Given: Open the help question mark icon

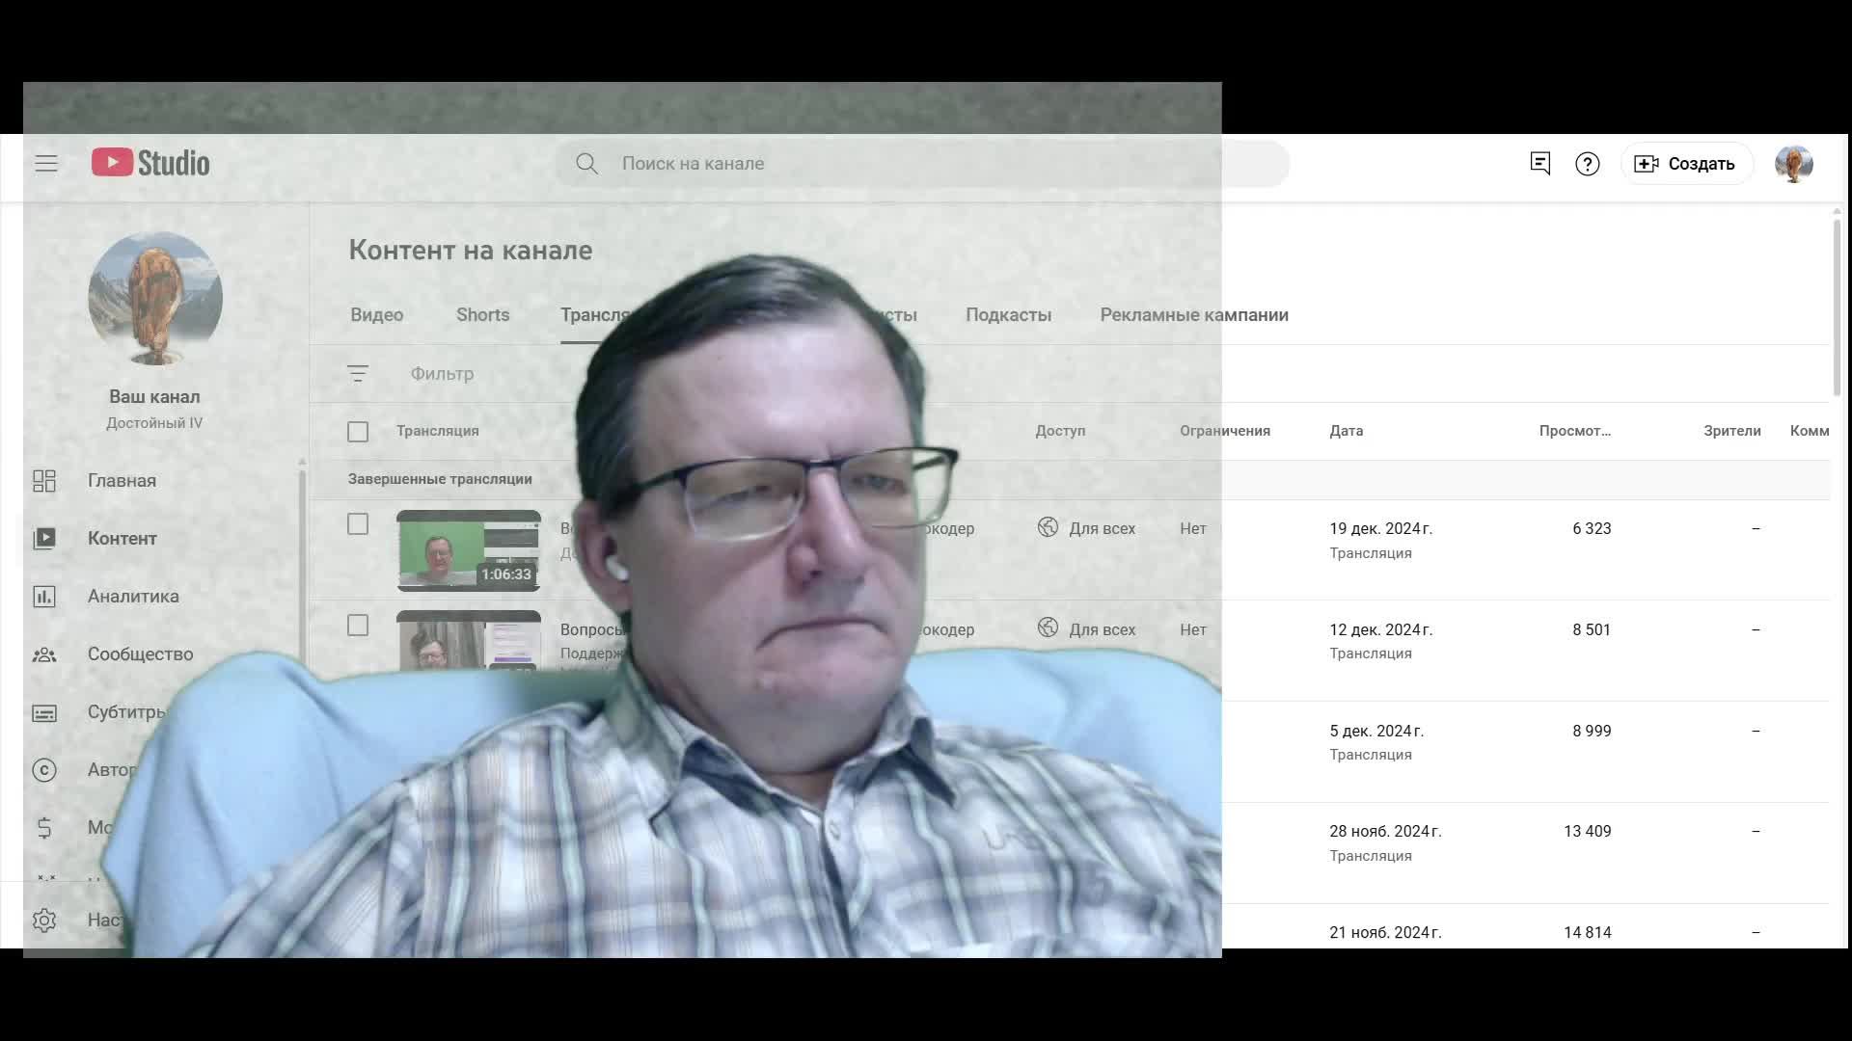Looking at the screenshot, I should click(1587, 164).
